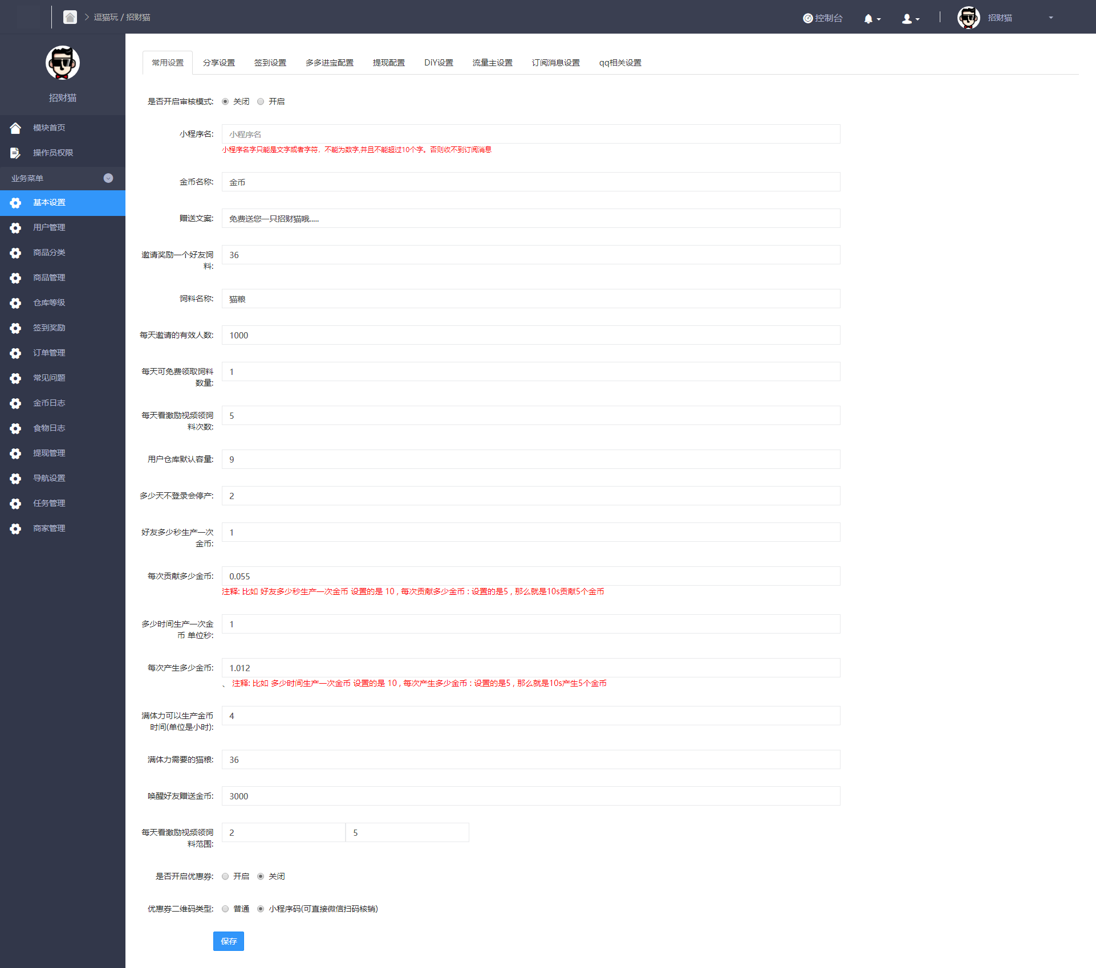Switch to the 订阅消息设置 tab
The height and width of the screenshot is (968, 1096).
556,63
